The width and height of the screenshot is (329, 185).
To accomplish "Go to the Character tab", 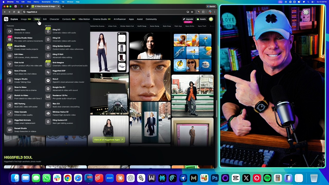I will pos(54,19).
